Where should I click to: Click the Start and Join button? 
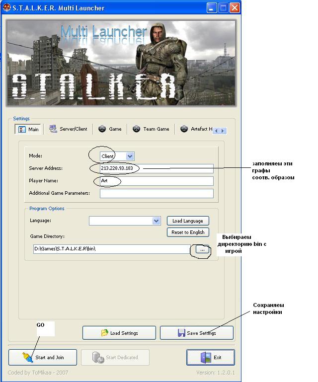click(43, 357)
